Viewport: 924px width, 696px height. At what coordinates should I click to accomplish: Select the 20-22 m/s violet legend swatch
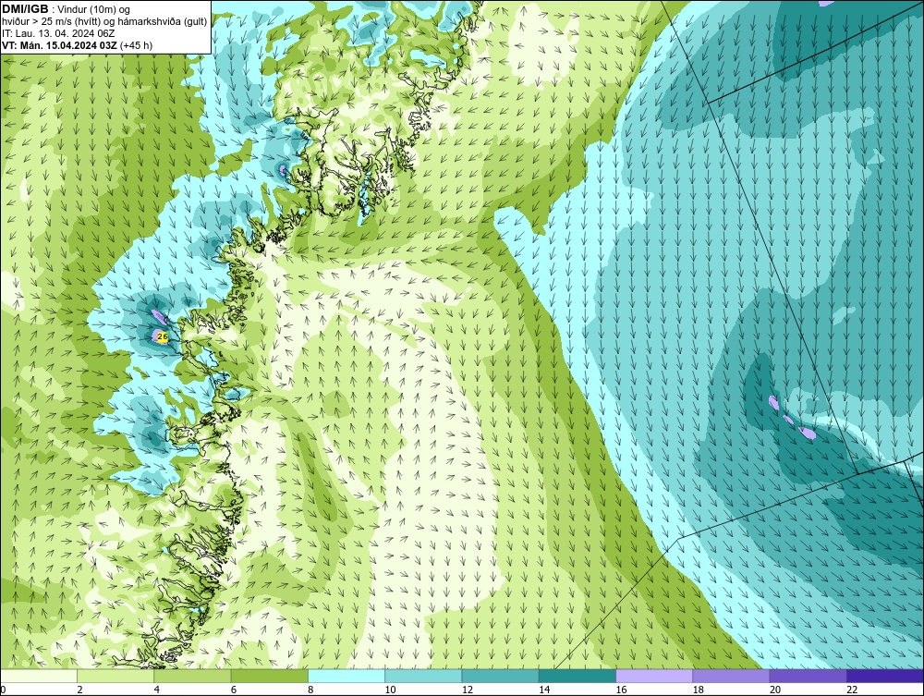[x=808, y=676]
